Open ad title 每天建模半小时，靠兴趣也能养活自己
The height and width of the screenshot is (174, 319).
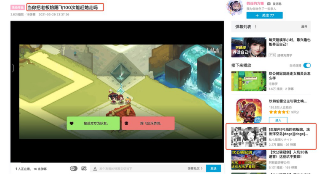click(290, 42)
